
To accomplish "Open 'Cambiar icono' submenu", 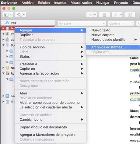I will tap(51, 120).
